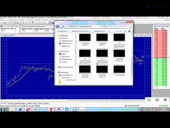
Task: Expand the Упорядочить dropdown menu
Action: coord(63,31)
